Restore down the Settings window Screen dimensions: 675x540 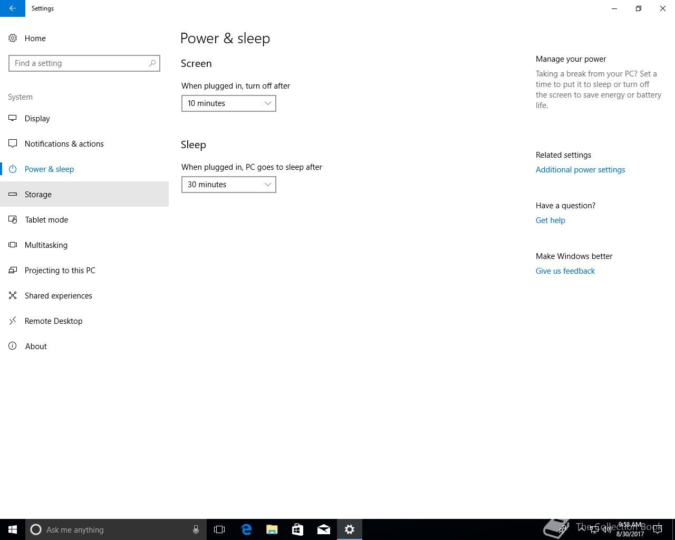pos(639,8)
